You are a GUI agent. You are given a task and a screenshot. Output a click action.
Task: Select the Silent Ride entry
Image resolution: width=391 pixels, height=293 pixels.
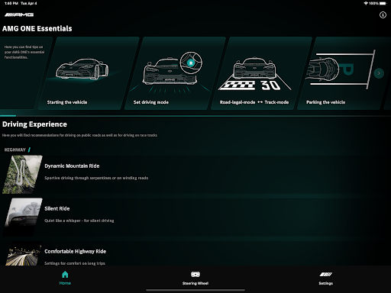(x=195, y=217)
